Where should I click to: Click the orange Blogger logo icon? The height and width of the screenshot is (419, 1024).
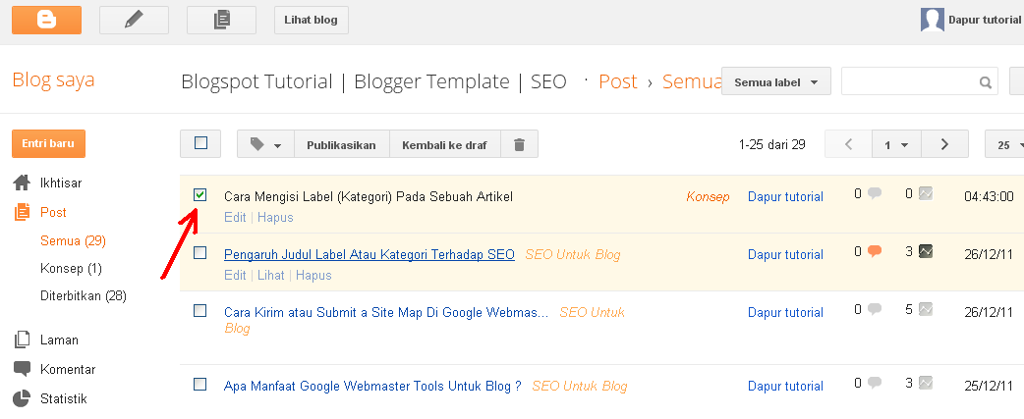tap(46, 20)
